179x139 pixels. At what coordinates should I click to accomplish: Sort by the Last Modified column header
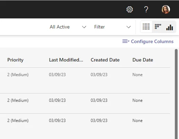pos(66,60)
